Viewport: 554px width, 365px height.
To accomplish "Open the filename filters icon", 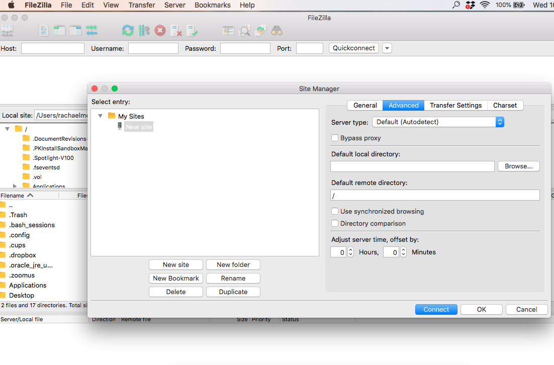I will pyautogui.click(x=229, y=31).
